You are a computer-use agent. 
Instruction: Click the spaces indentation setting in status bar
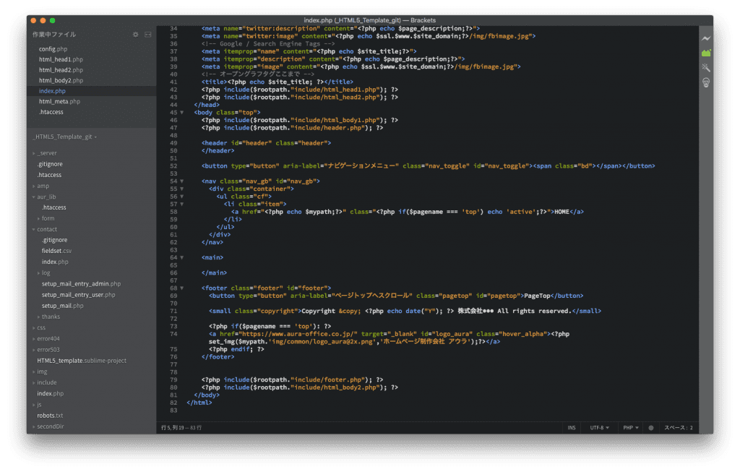679,428
